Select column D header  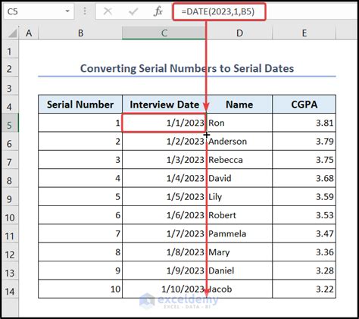(x=239, y=33)
